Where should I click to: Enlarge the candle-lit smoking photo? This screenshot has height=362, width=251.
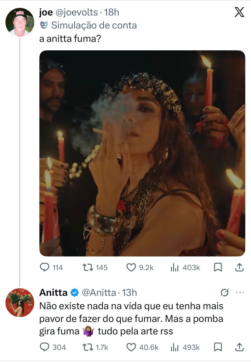pyautogui.click(x=142, y=153)
